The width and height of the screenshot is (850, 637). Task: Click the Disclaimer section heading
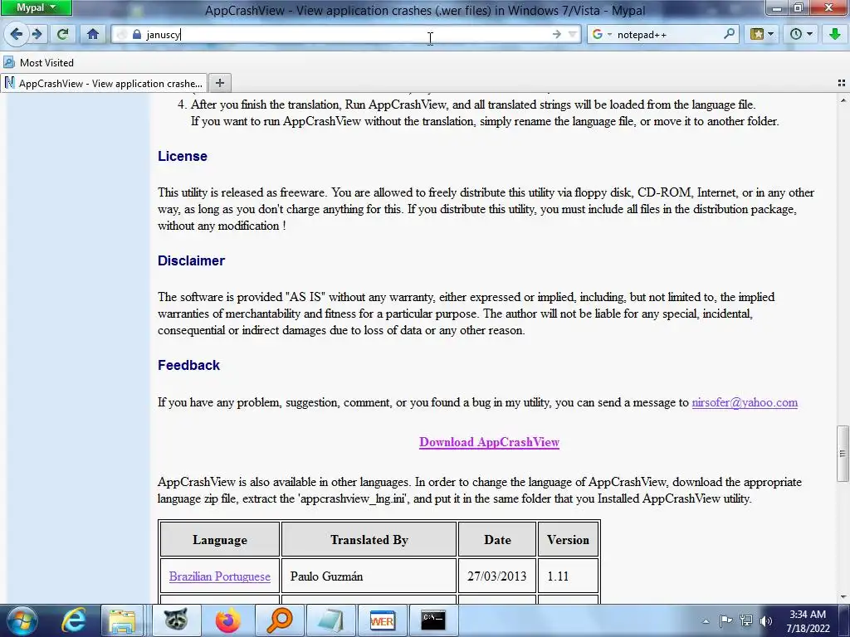pyautogui.click(x=192, y=260)
